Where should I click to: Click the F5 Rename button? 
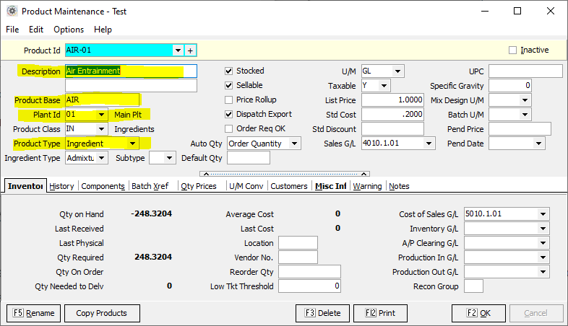(x=33, y=313)
